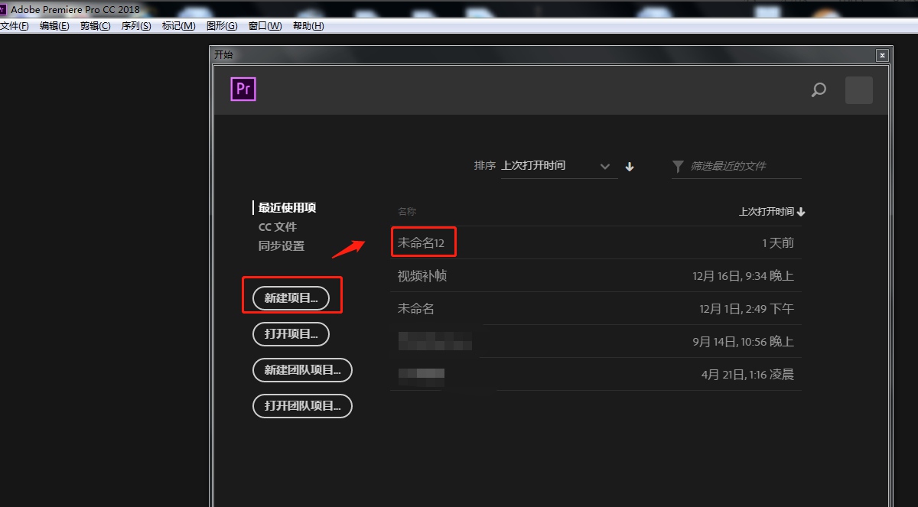This screenshot has width=918, height=507.
Task: Click the filter funnel icon
Action: coord(678,166)
